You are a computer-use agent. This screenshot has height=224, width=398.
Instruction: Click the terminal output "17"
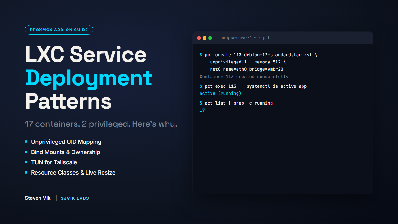(x=202, y=110)
